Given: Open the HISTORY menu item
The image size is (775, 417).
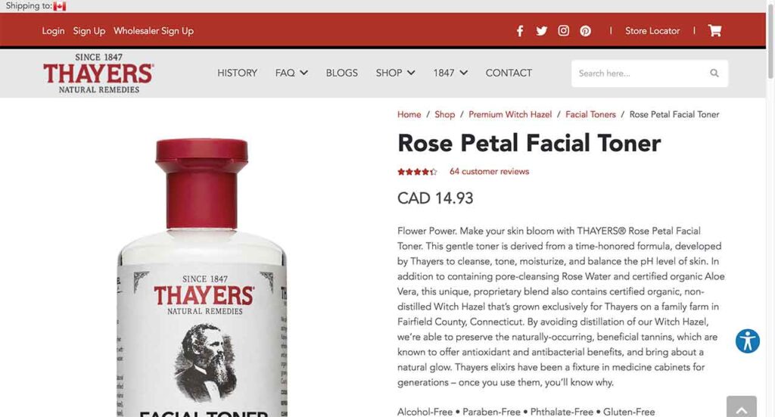Looking at the screenshot, I should (237, 73).
